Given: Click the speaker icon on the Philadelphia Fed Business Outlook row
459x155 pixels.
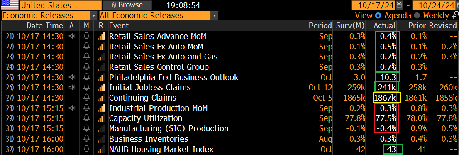Looking at the screenshot, I should (71, 77).
